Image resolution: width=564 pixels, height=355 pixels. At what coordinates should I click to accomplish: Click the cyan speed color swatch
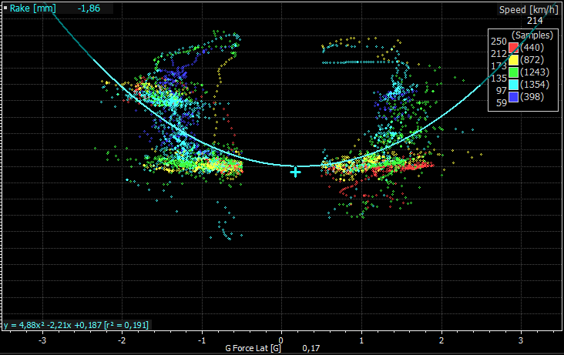click(x=514, y=85)
